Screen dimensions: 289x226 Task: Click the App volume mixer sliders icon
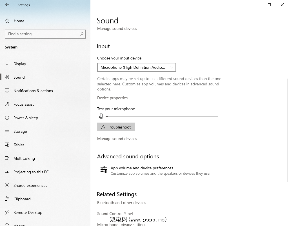tap(104, 170)
